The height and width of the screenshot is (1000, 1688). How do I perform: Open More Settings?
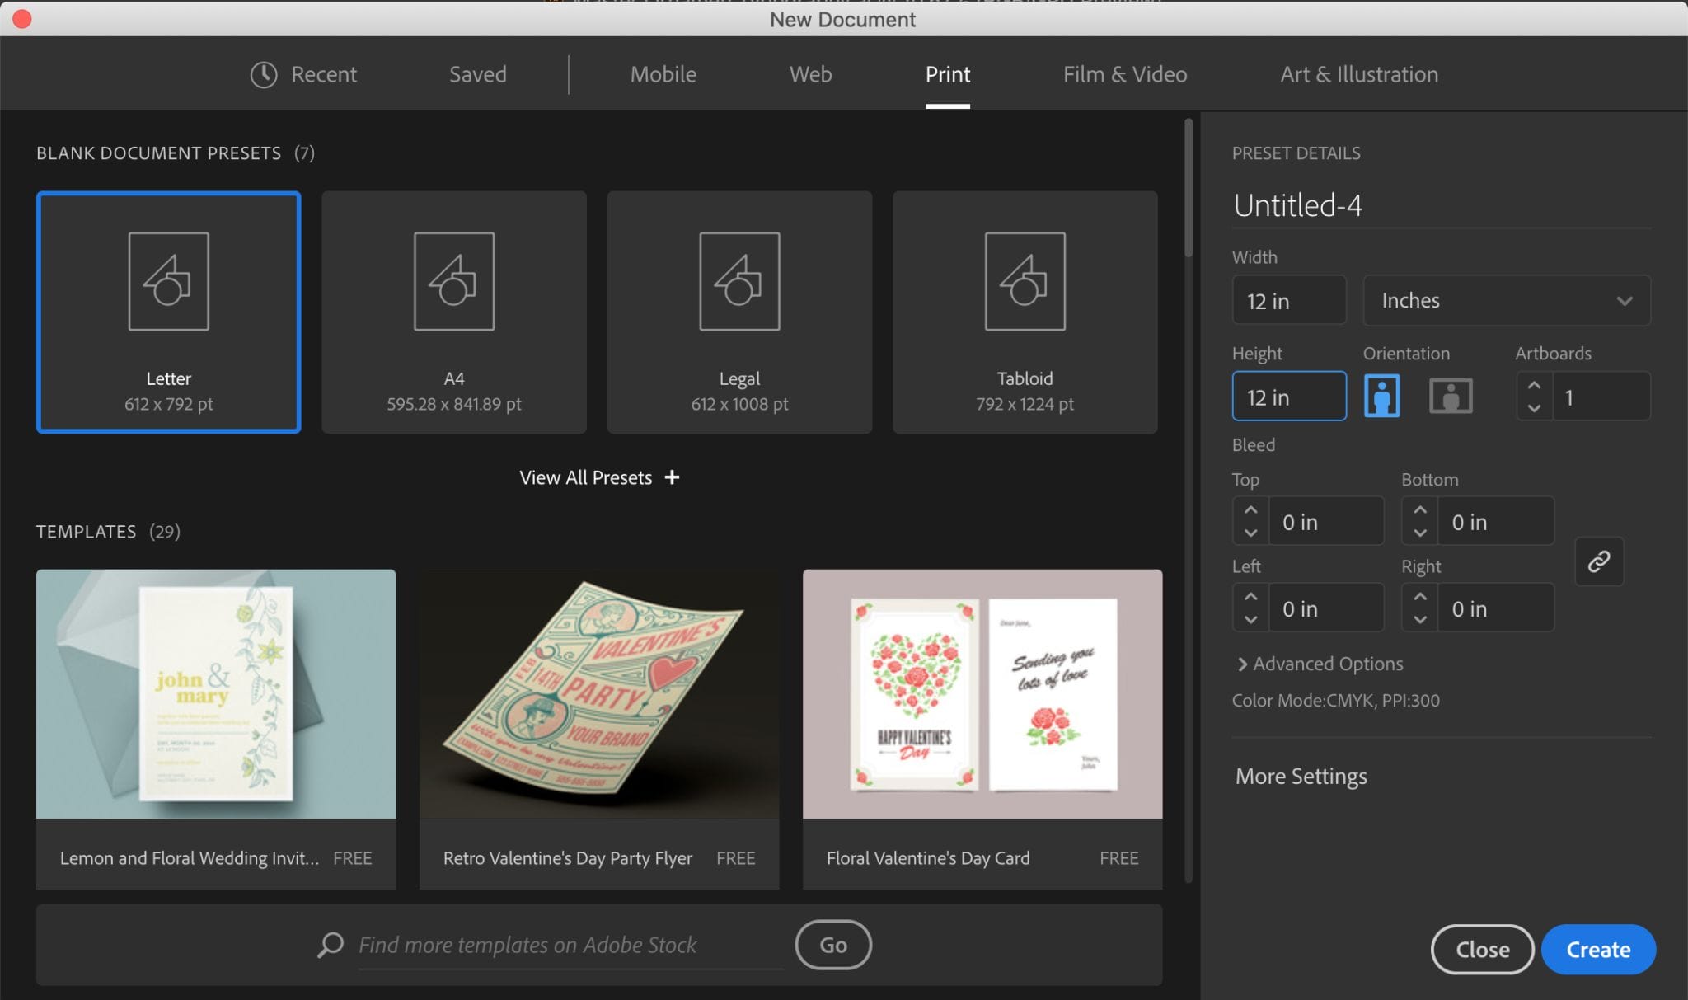[x=1300, y=775]
